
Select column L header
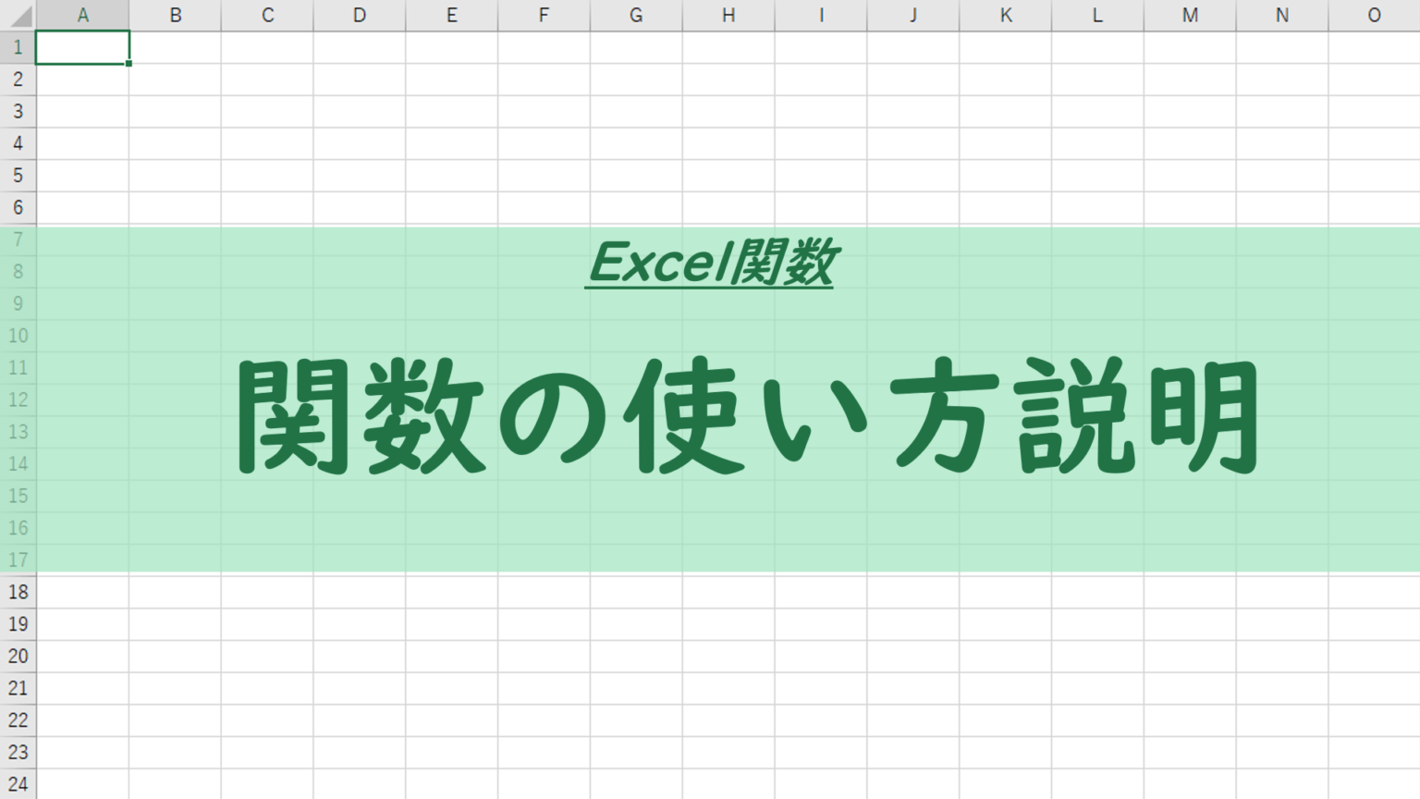pos(1097,16)
